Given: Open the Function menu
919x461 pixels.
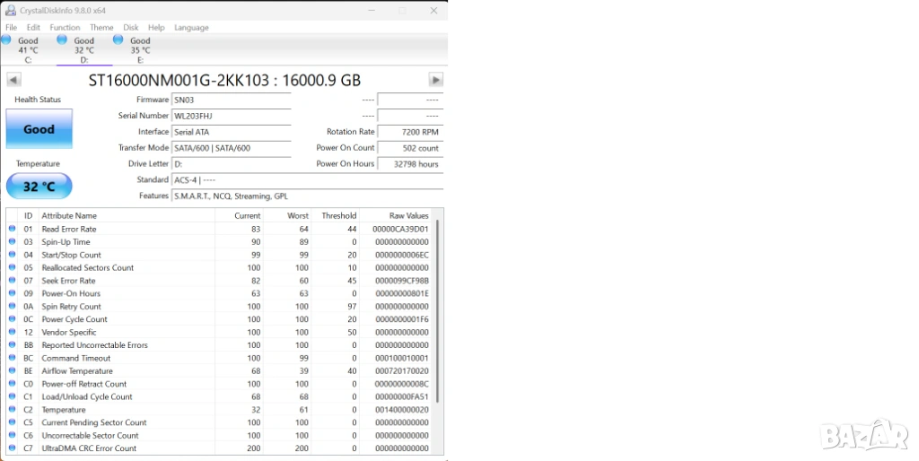Looking at the screenshot, I should [65, 28].
